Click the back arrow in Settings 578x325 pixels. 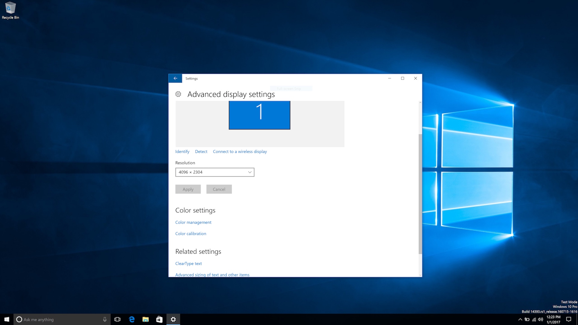(175, 78)
